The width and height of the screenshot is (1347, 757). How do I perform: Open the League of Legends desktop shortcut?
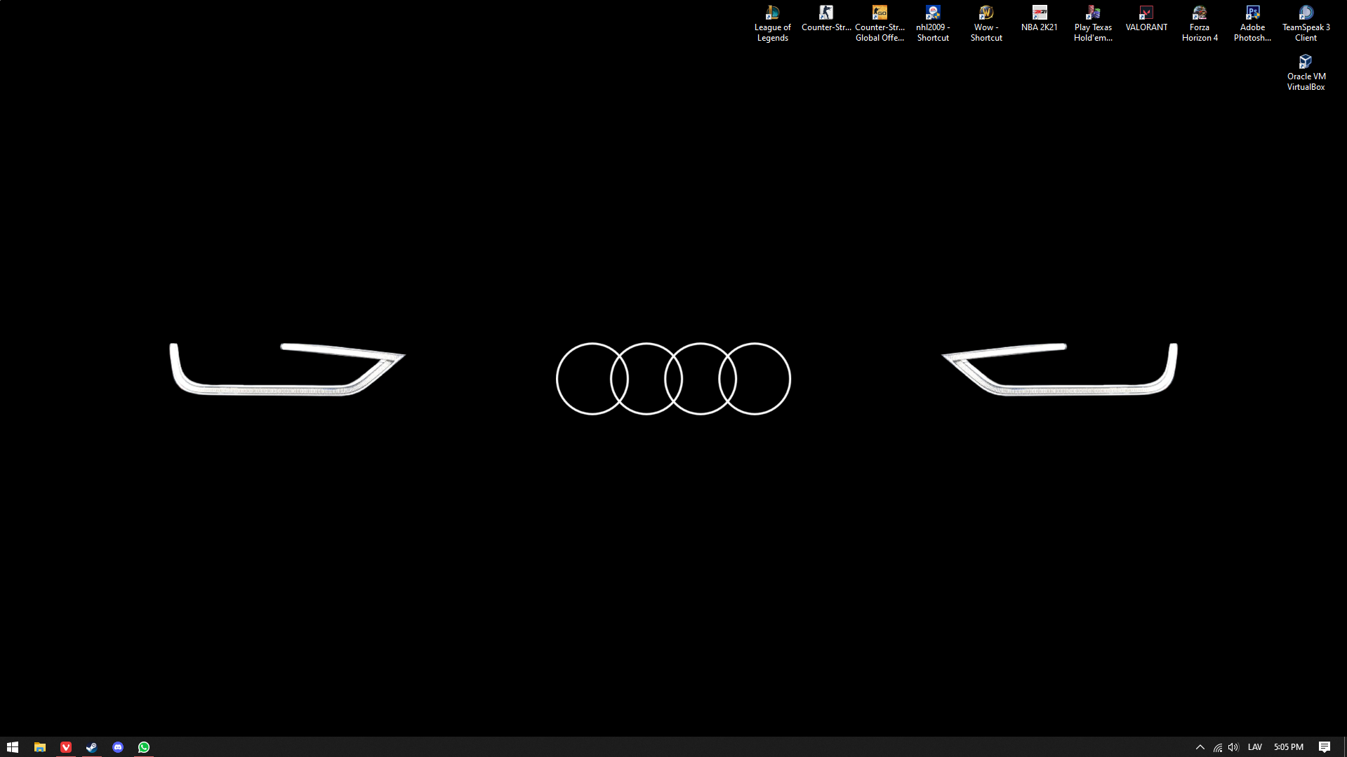click(772, 23)
